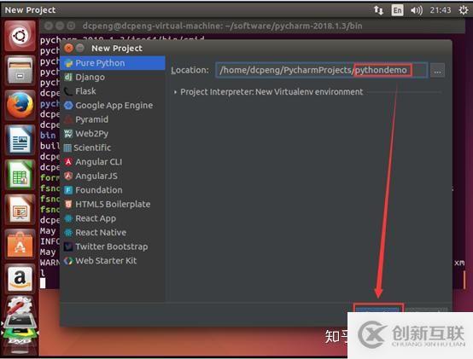Open LibreOffice Impress from dock

click(x=20, y=210)
